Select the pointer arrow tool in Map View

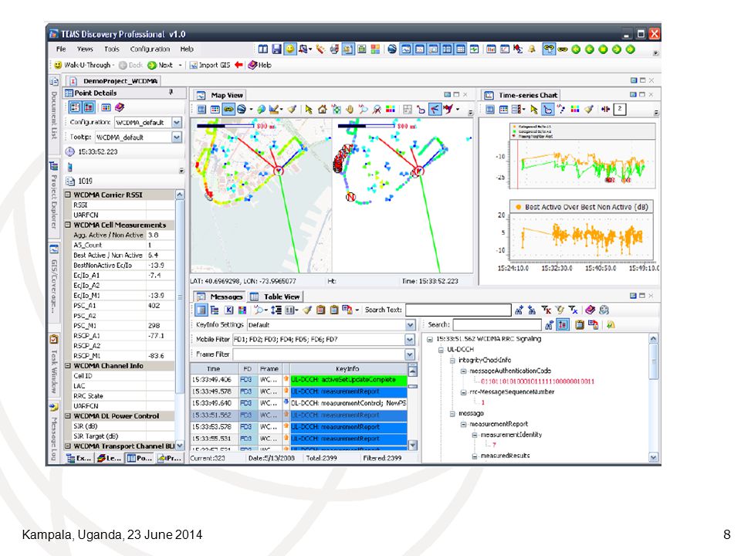(309, 110)
